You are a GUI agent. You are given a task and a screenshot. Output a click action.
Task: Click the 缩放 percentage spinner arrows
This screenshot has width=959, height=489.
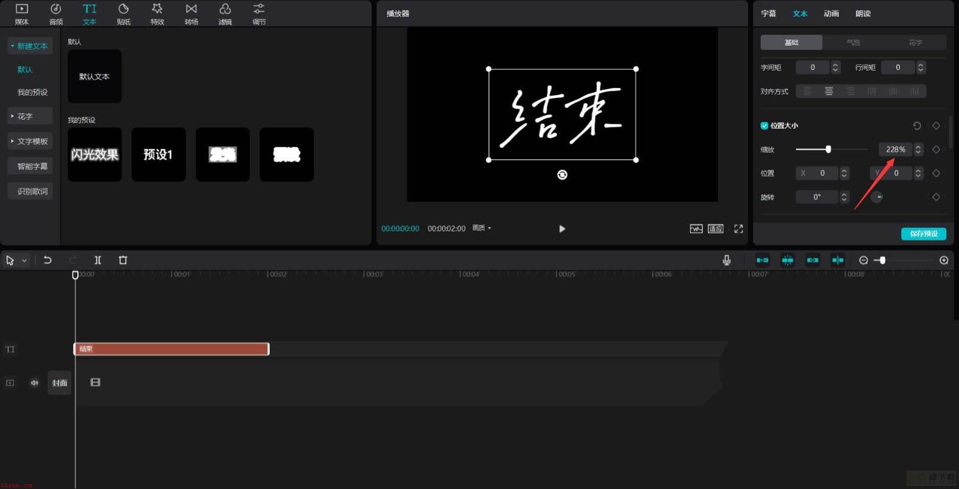pyautogui.click(x=918, y=150)
